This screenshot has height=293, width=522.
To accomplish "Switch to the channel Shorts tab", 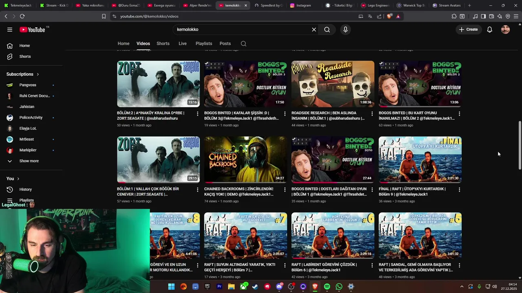I will [163, 44].
